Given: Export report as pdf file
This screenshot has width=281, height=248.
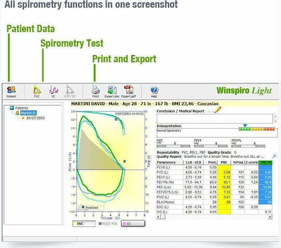Looking at the screenshot, I should click(x=129, y=92).
